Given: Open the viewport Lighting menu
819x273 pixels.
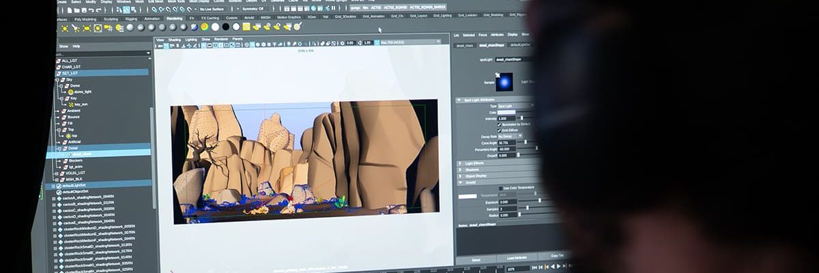Looking at the screenshot, I should (192, 40).
